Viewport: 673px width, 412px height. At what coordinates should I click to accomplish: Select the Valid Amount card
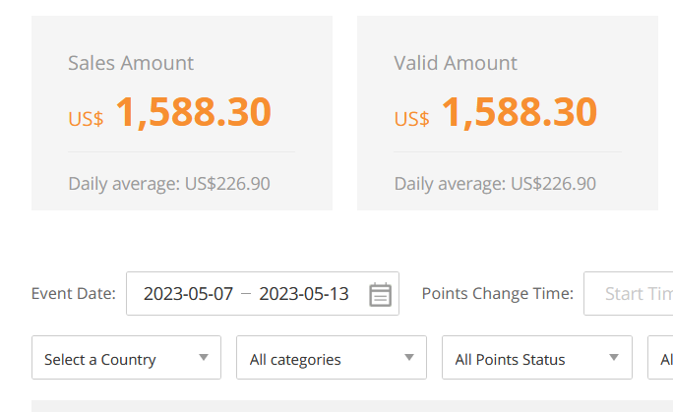508,113
